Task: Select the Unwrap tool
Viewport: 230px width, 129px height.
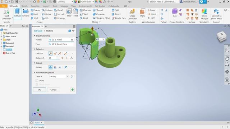Action: coord(59,18)
